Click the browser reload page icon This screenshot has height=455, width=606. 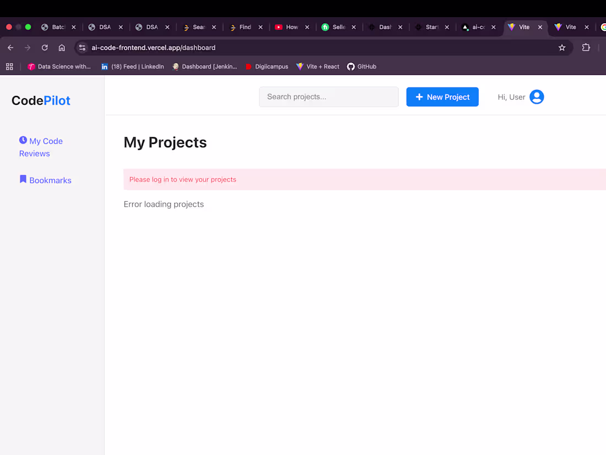45,47
